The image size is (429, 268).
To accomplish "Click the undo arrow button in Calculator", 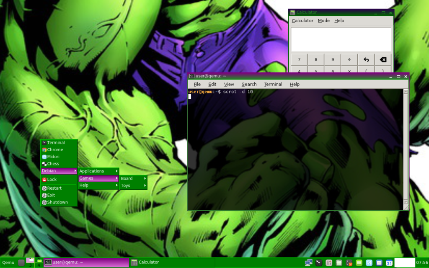I will (366, 59).
